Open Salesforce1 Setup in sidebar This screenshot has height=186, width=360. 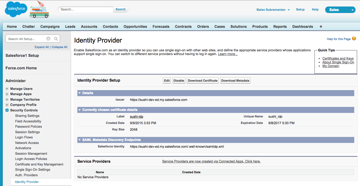[x=22, y=56]
